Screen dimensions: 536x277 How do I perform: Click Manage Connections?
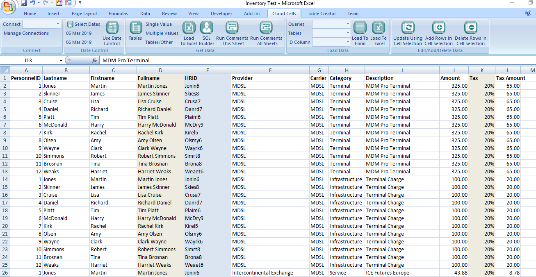[x=26, y=33]
